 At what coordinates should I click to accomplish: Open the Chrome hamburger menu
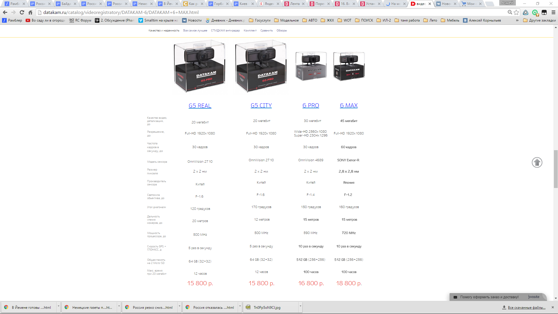point(553,12)
